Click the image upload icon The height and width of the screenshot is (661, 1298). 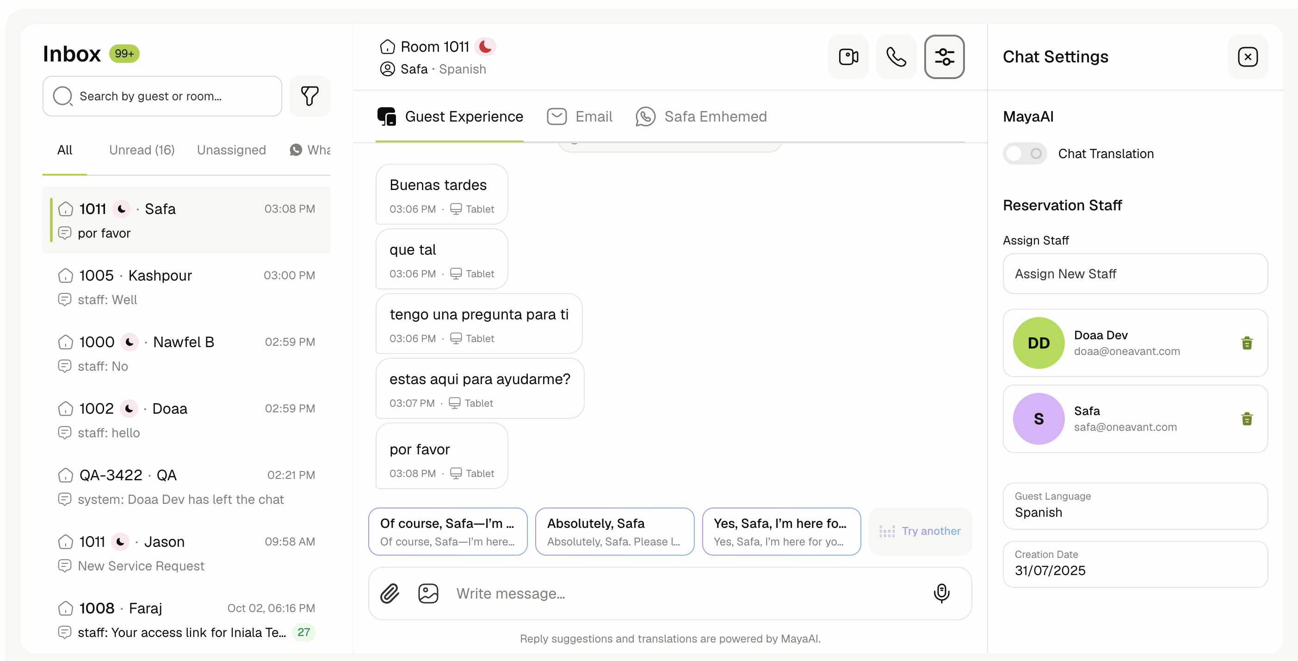tap(428, 594)
